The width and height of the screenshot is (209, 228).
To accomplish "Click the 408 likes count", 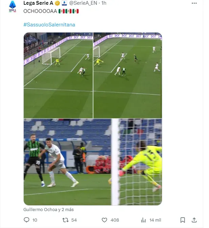I will 115,220.
